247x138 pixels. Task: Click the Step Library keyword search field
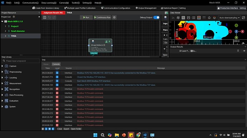pyautogui.click(x=21, y=61)
